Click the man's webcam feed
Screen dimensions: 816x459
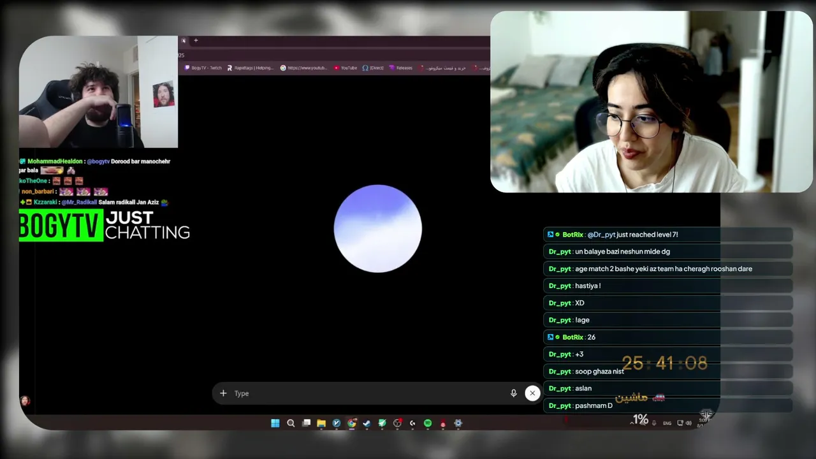point(98,92)
